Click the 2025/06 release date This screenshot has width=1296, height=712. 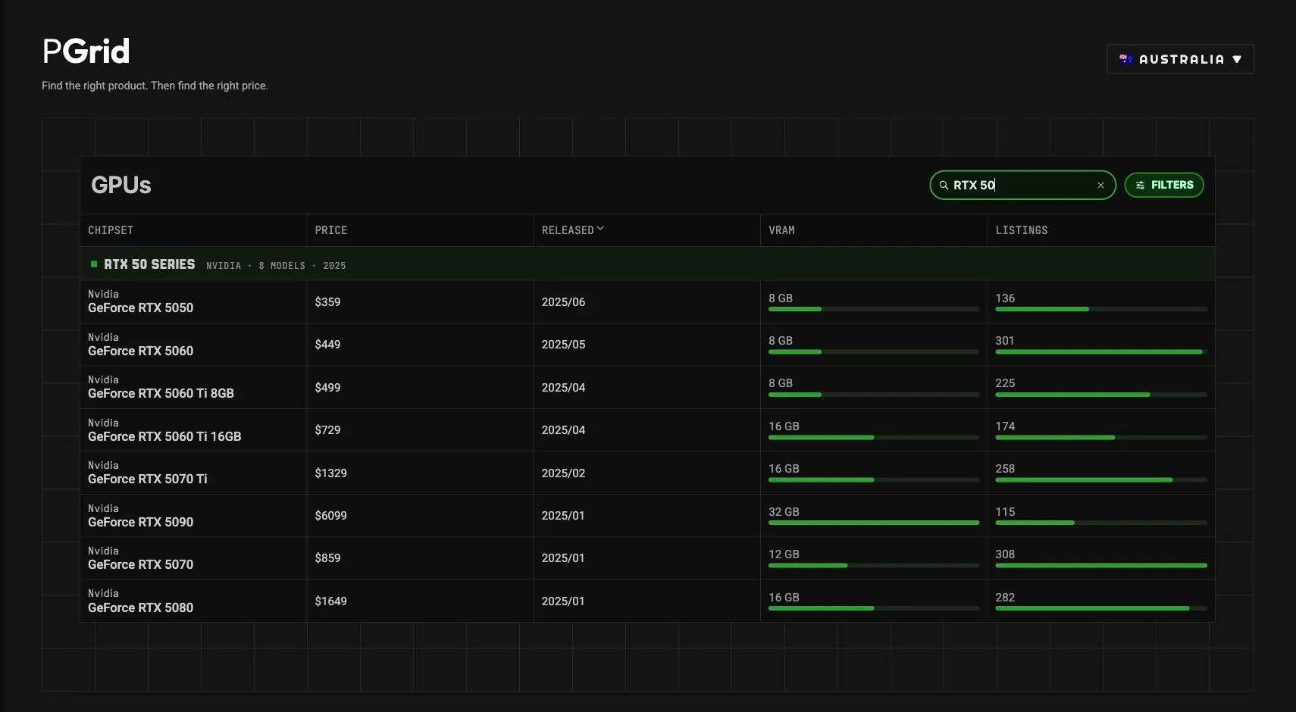[x=563, y=301]
